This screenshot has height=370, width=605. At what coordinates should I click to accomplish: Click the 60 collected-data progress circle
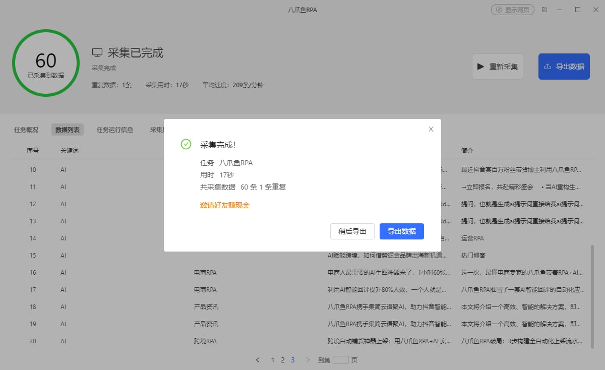46,63
